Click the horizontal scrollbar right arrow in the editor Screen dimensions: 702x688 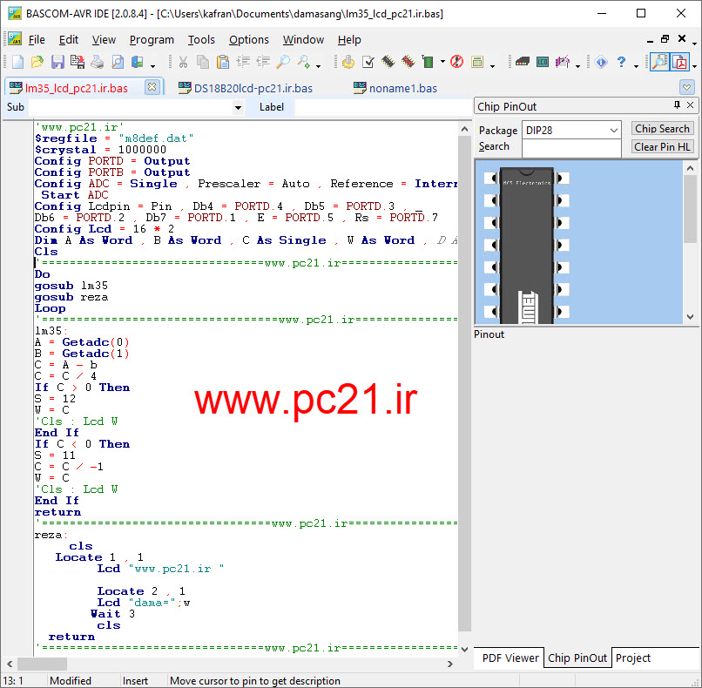click(450, 664)
